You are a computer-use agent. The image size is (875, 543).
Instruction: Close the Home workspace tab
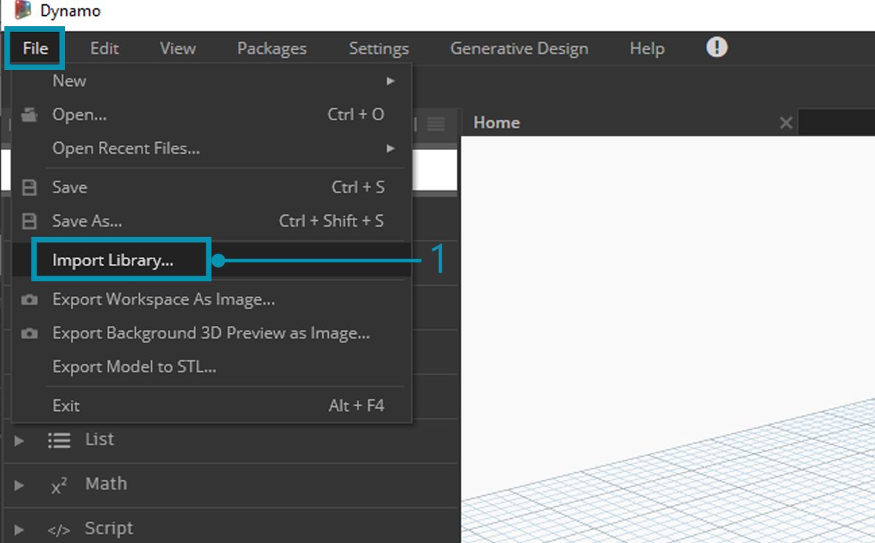pyautogui.click(x=785, y=123)
